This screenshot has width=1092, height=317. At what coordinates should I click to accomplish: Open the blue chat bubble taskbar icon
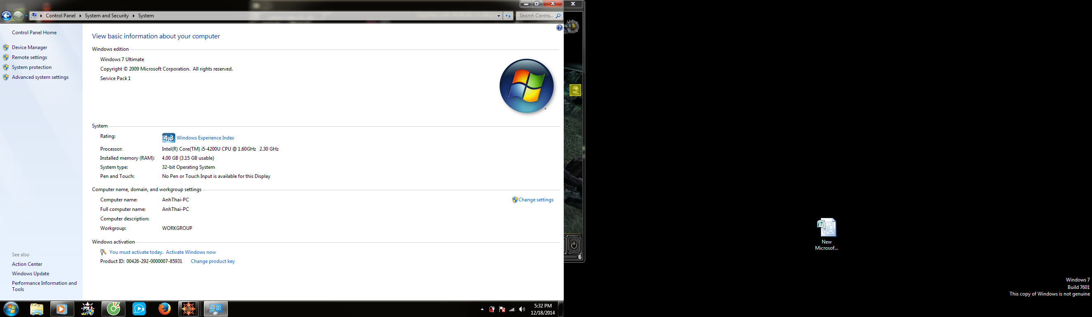[x=139, y=309]
